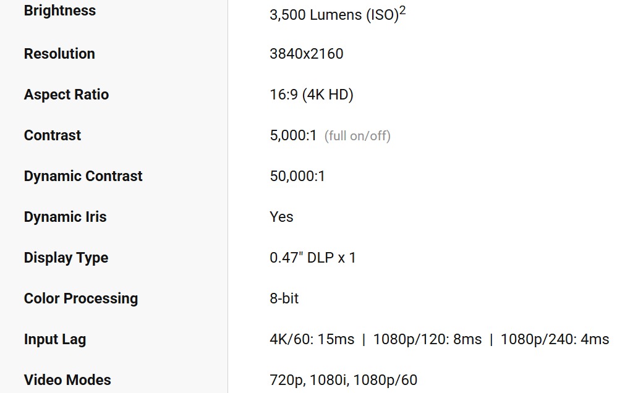617x393 pixels.
Task: Click the Display Type label
Action: (66, 258)
